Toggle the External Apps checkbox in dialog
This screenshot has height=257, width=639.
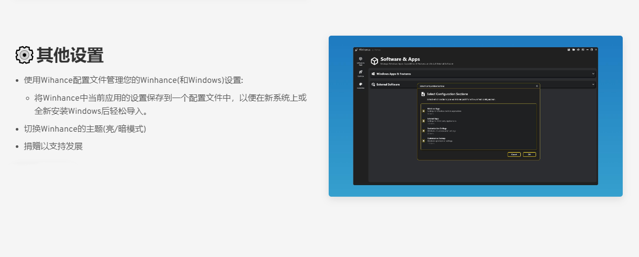pyautogui.click(x=424, y=121)
